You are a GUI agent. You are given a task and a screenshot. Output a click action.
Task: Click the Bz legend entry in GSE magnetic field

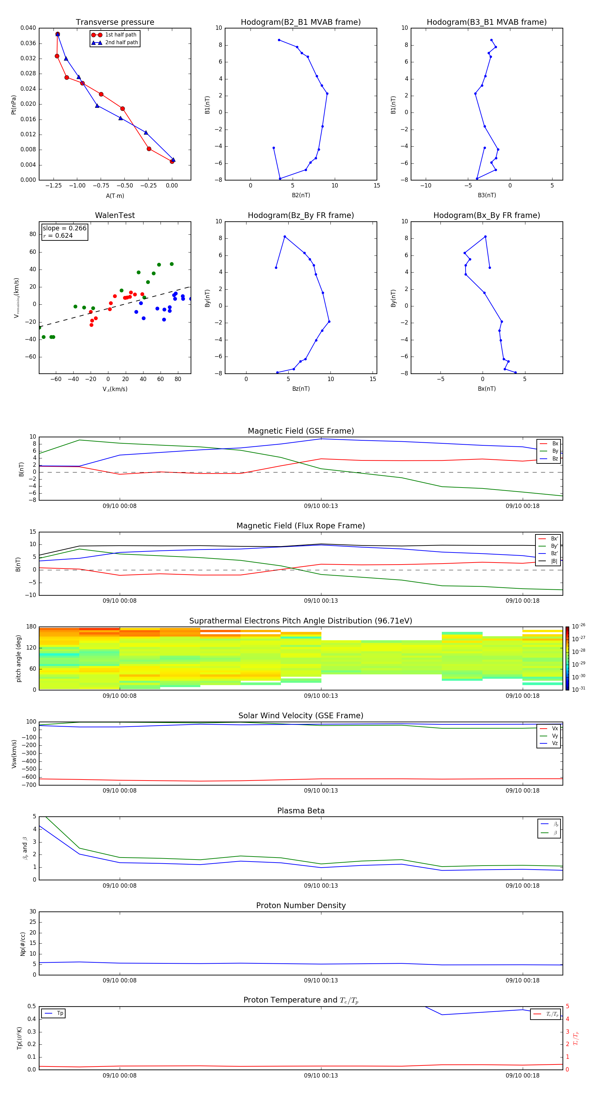pyautogui.click(x=549, y=458)
